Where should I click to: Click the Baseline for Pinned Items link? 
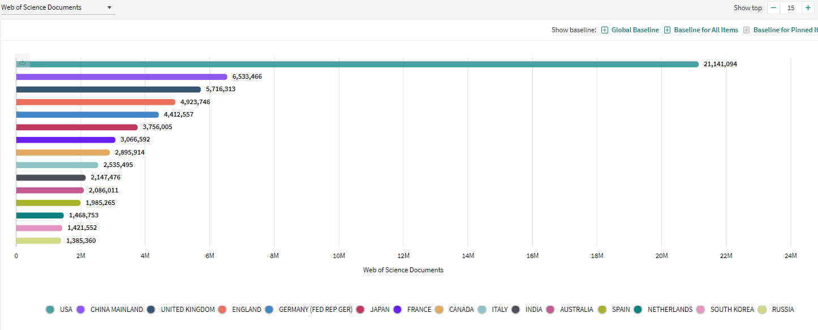click(x=786, y=30)
